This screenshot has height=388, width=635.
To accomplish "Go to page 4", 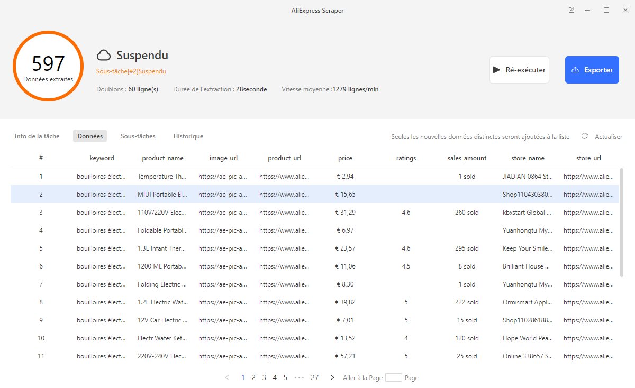I will [275, 377].
